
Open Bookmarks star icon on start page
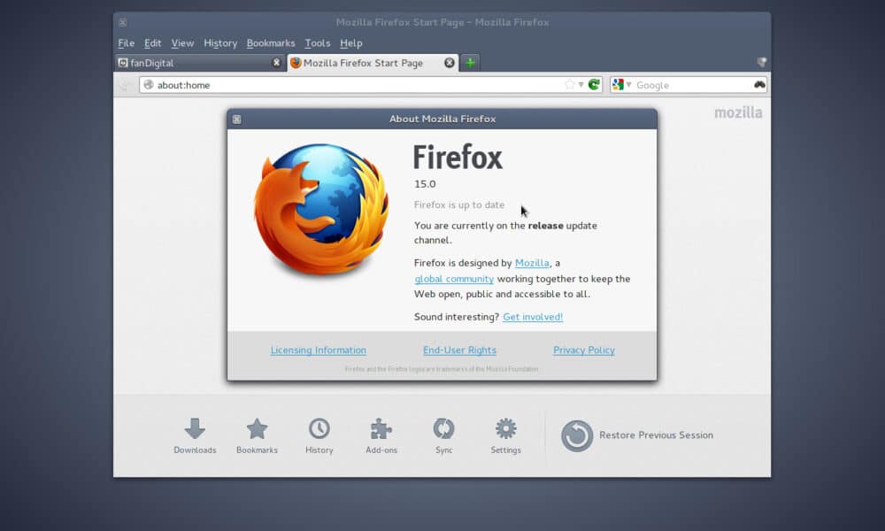click(257, 429)
